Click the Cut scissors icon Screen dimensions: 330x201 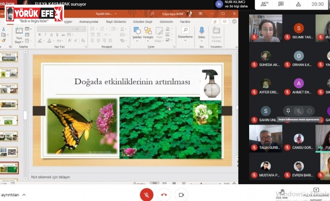(x=3, y=29)
